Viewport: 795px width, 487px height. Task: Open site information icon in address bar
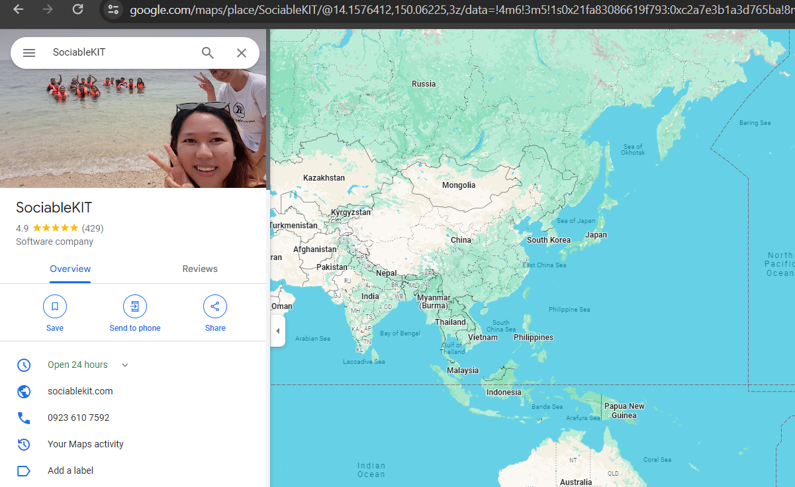[x=113, y=10]
